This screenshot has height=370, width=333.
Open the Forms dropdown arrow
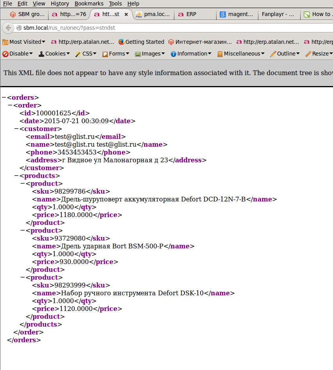pyautogui.click(x=127, y=54)
